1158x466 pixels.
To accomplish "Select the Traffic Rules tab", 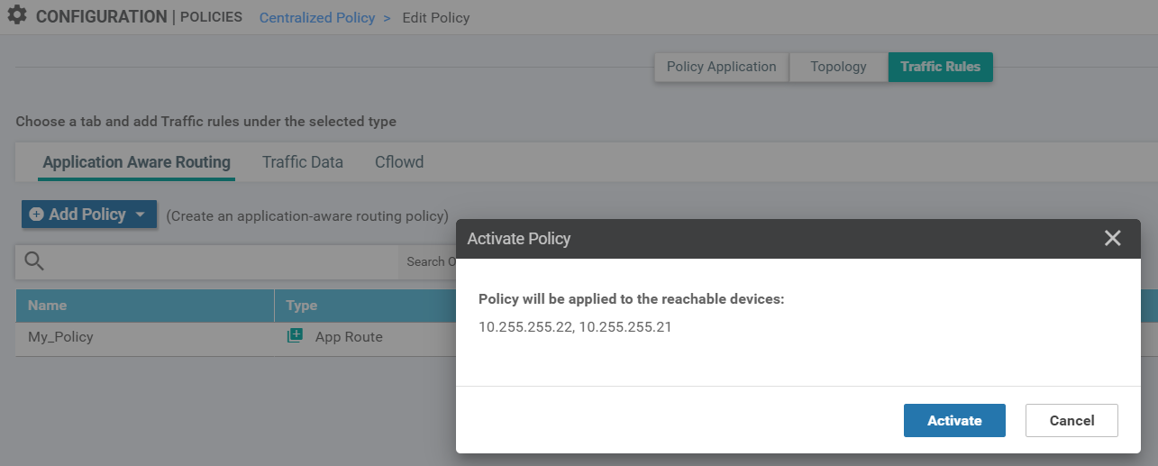I will coord(940,67).
